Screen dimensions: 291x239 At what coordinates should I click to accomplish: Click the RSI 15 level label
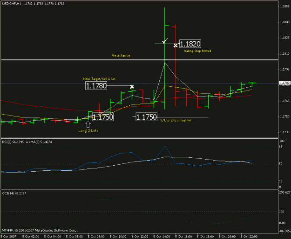tap(281, 181)
